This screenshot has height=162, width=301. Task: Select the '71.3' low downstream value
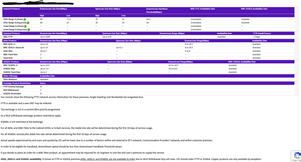(69, 19)
